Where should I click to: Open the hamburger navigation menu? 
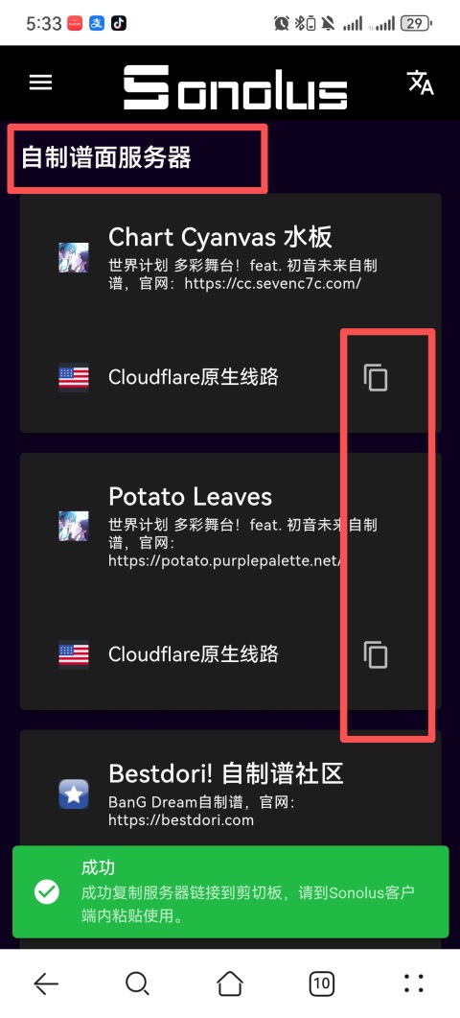(x=40, y=83)
